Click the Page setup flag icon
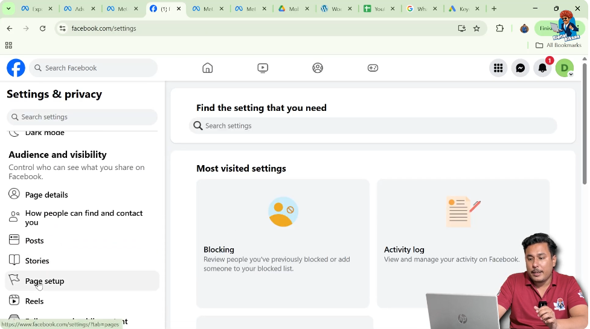 (x=14, y=280)
